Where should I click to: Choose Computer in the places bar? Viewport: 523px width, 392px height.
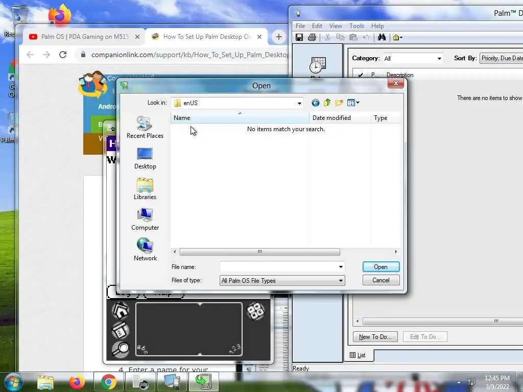(x=145, y=219)
